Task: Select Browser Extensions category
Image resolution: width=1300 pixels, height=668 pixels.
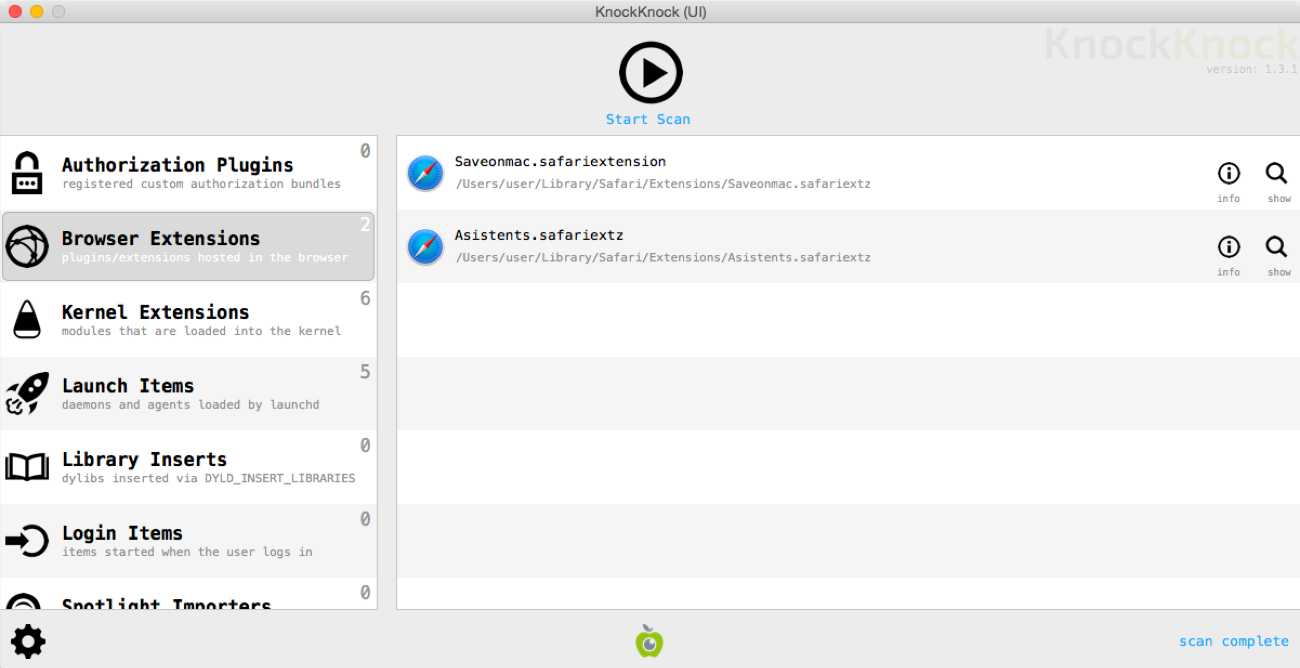Action: (x=188, y=246)
